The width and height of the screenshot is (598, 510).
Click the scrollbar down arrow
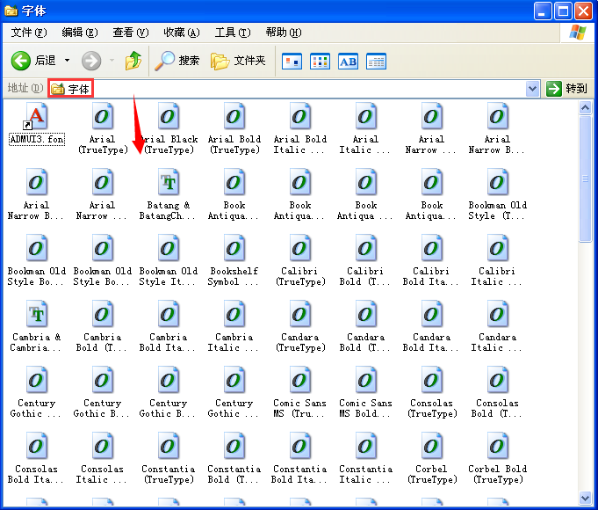(585, 498)
